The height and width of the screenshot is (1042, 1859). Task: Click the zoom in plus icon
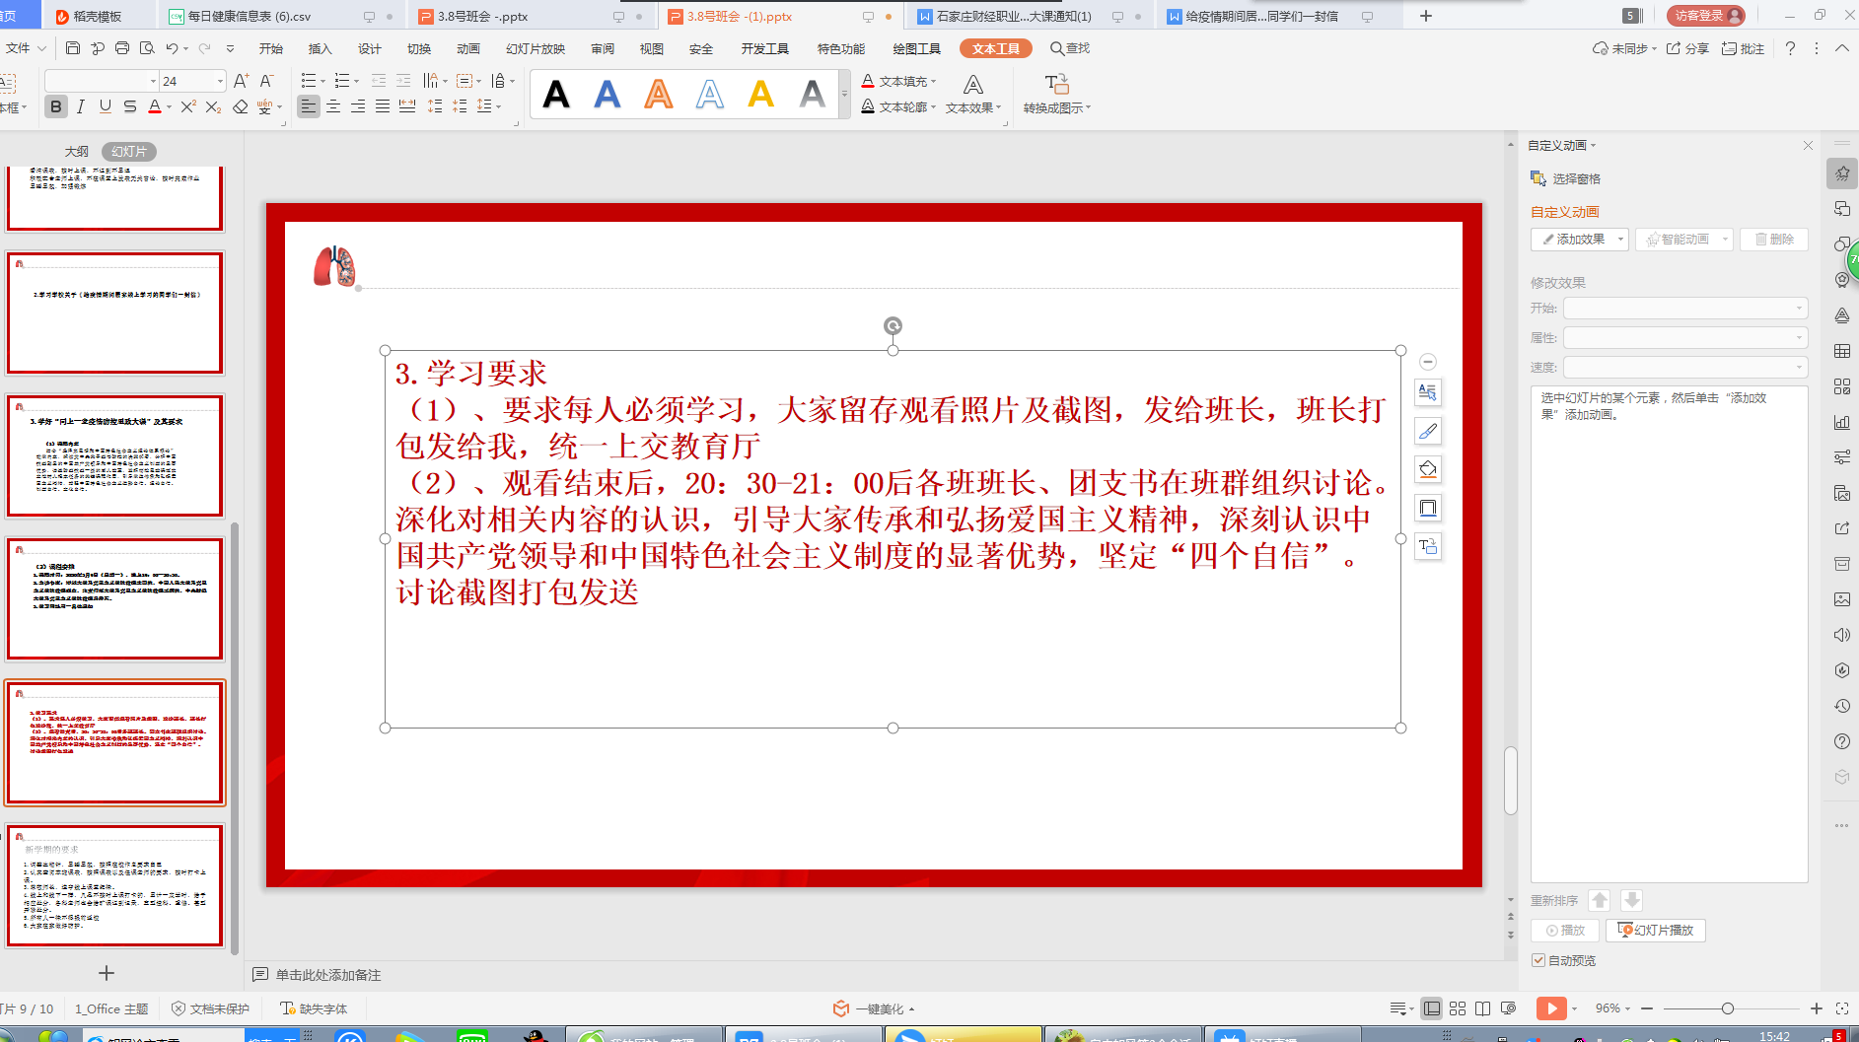pos(1816,1008)
